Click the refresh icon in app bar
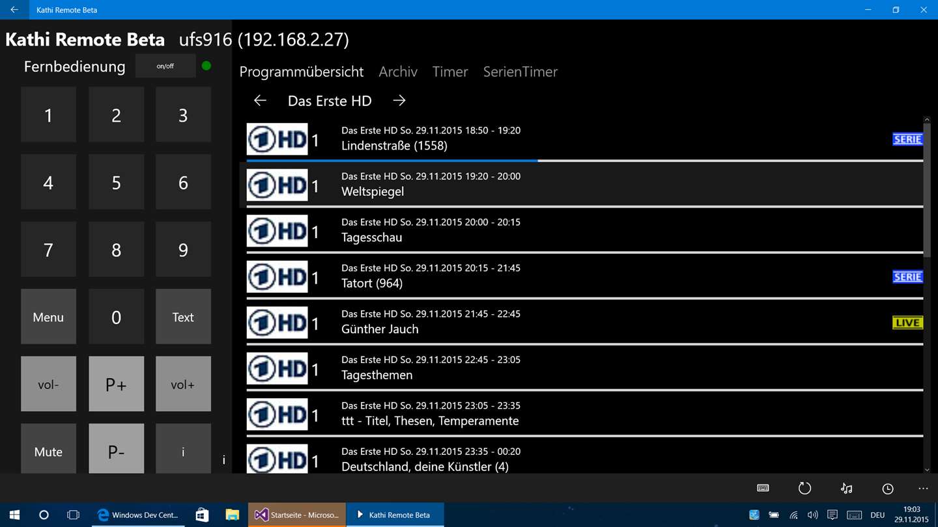 tap(804, 488)
